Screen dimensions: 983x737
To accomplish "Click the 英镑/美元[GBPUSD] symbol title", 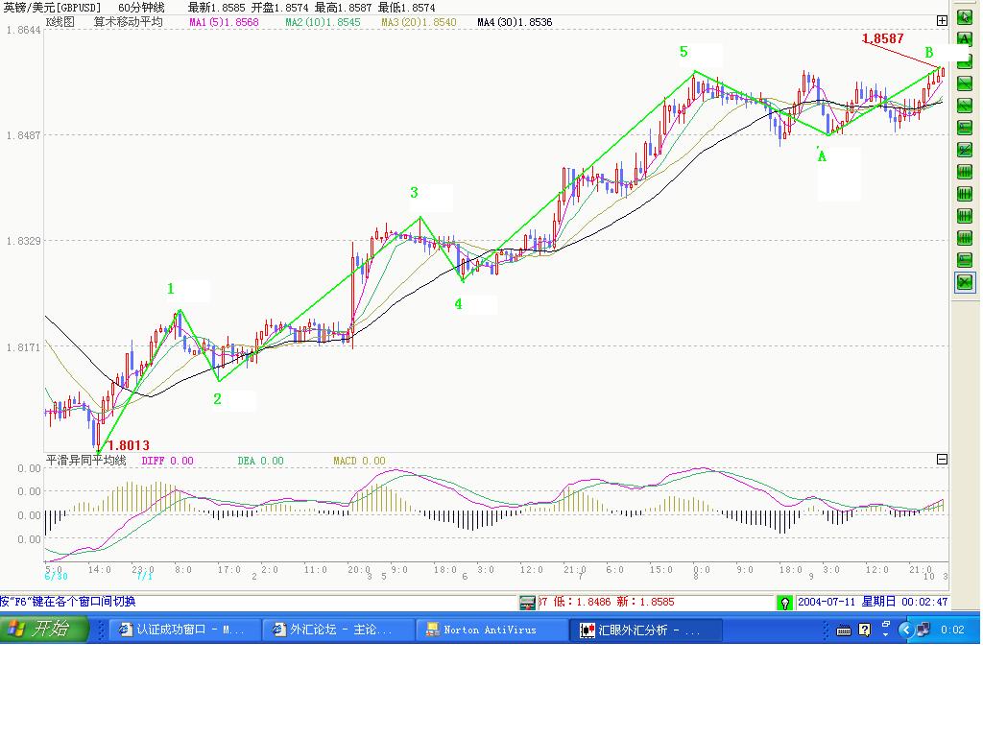I will point(52,8).
